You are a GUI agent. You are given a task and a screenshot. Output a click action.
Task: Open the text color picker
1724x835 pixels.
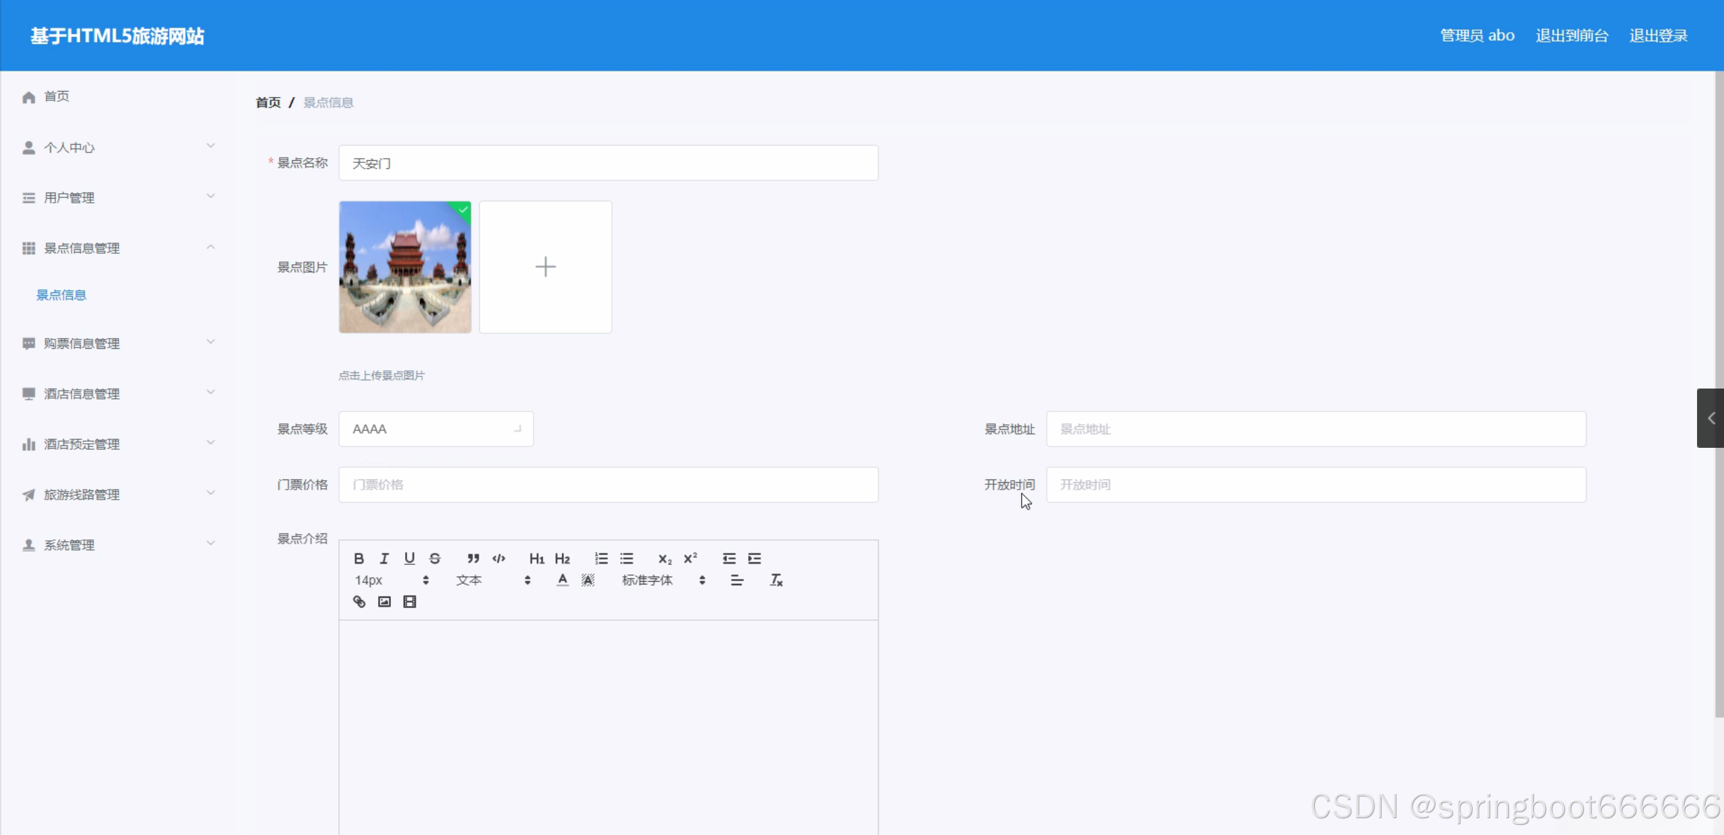pyautogui.click(x=562, y=580)
